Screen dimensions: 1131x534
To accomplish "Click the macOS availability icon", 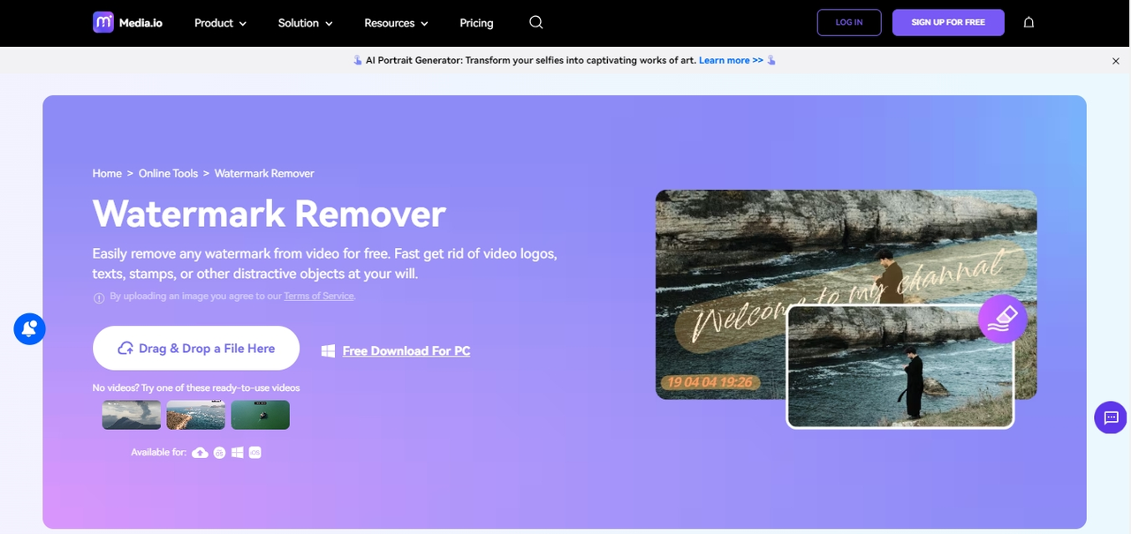I will [219, 453].
